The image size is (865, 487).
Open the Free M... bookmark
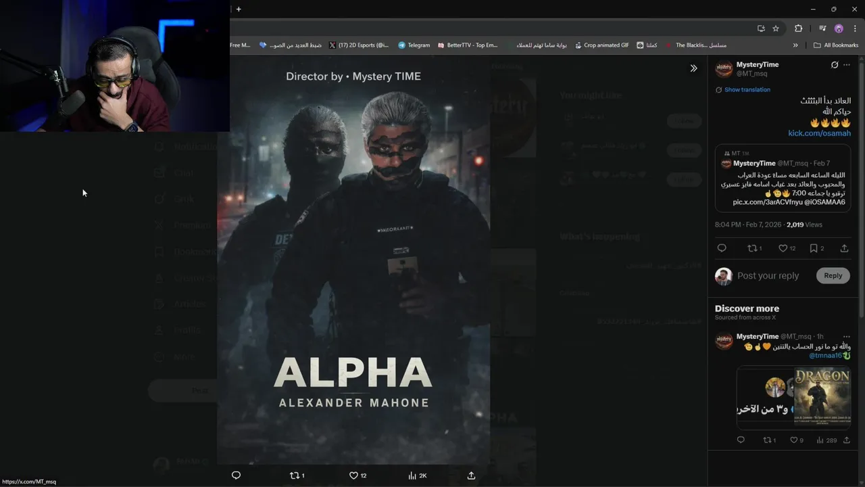[x=240, y=45]
